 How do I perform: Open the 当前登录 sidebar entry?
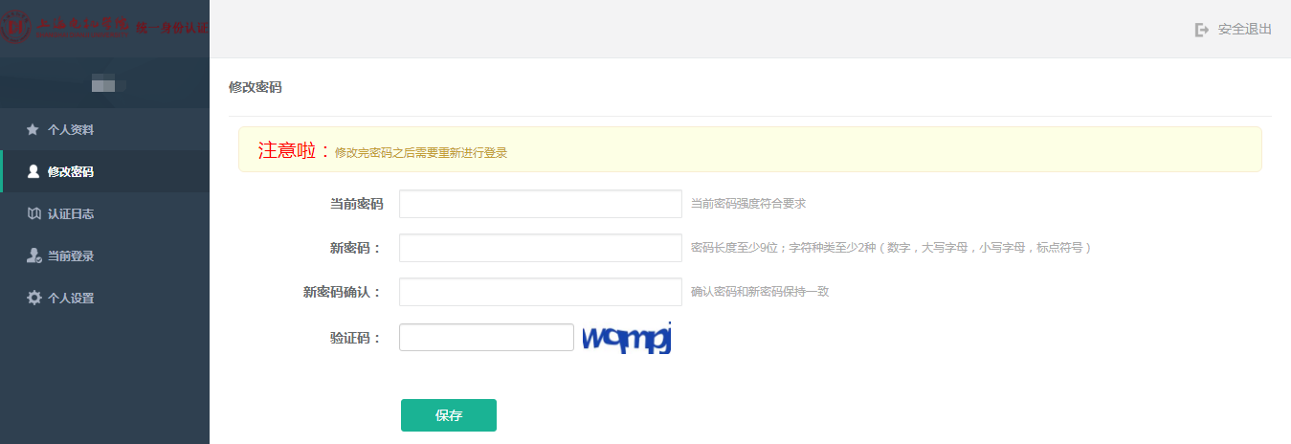click(x=70, y=255)
